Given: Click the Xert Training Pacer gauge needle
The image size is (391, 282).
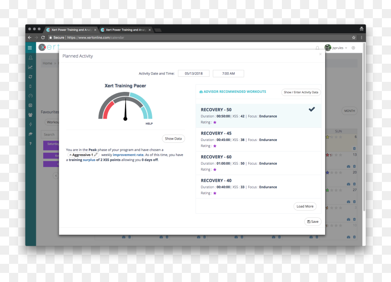Looking at the screenshot, I should (x=125, y=109).
